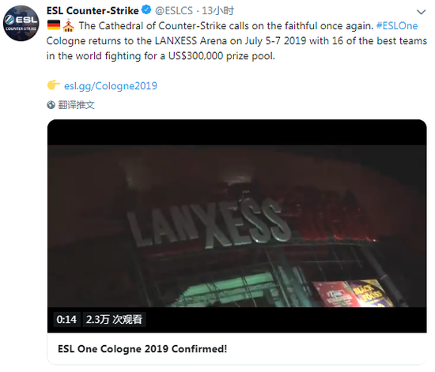
Task: Click the LANXESS sign in the video
Action: (210, 225)
